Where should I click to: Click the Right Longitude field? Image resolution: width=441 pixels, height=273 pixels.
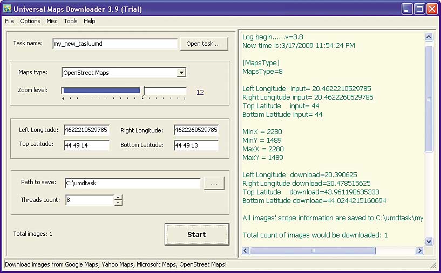(196, 130)
